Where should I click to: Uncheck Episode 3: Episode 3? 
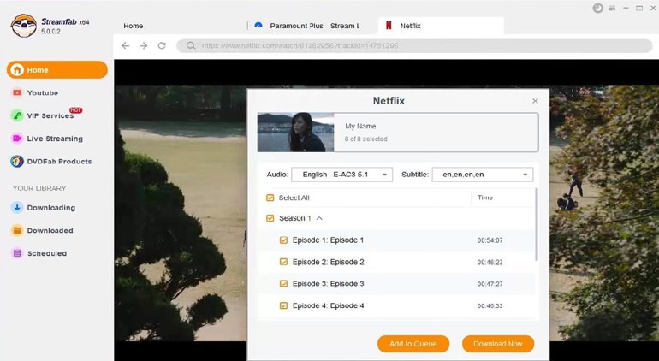284,284
